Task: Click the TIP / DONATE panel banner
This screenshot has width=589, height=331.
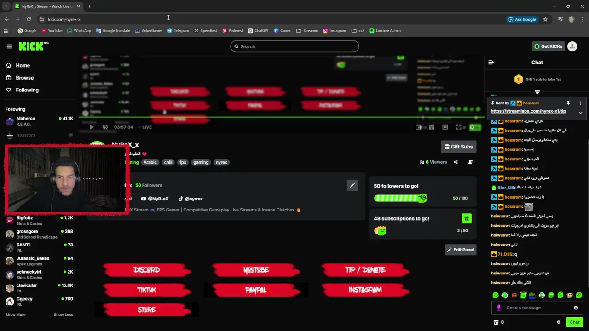Action: (365, 270)
